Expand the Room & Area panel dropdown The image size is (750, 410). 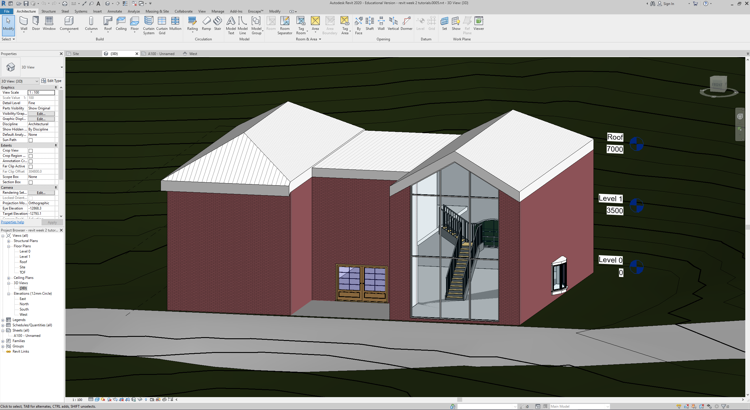tap(308, 39)
